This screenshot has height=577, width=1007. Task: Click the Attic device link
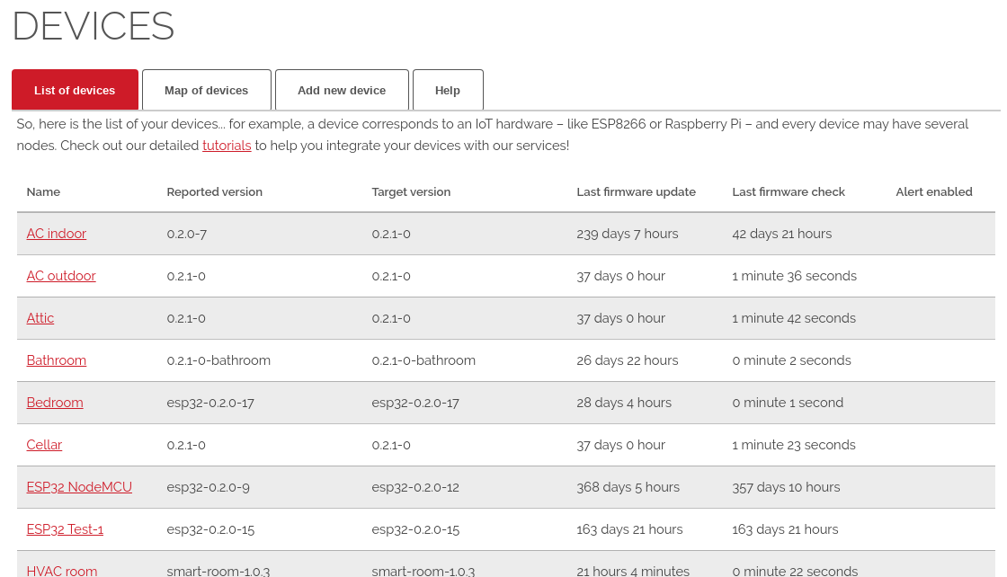[x=40, y=318]
